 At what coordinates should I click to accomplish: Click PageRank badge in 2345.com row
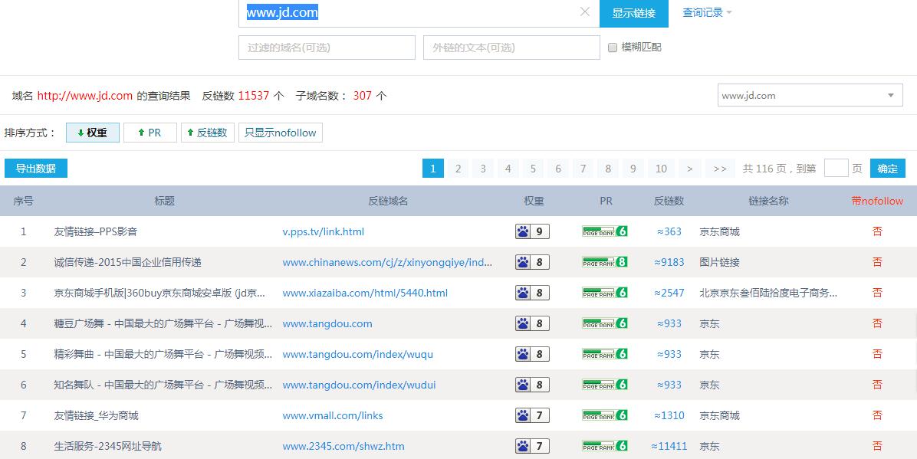tap(605, 446)
